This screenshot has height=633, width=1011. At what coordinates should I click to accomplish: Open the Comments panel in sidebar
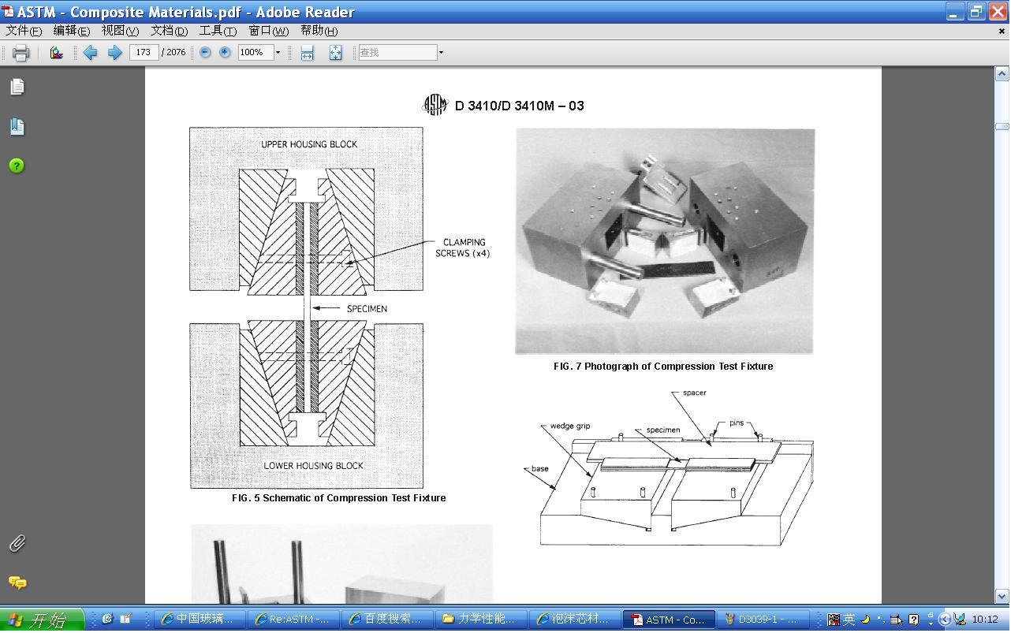pyautogui.click(x=17, y=583)
